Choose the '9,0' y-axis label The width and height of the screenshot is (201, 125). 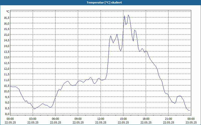point(7,102)
